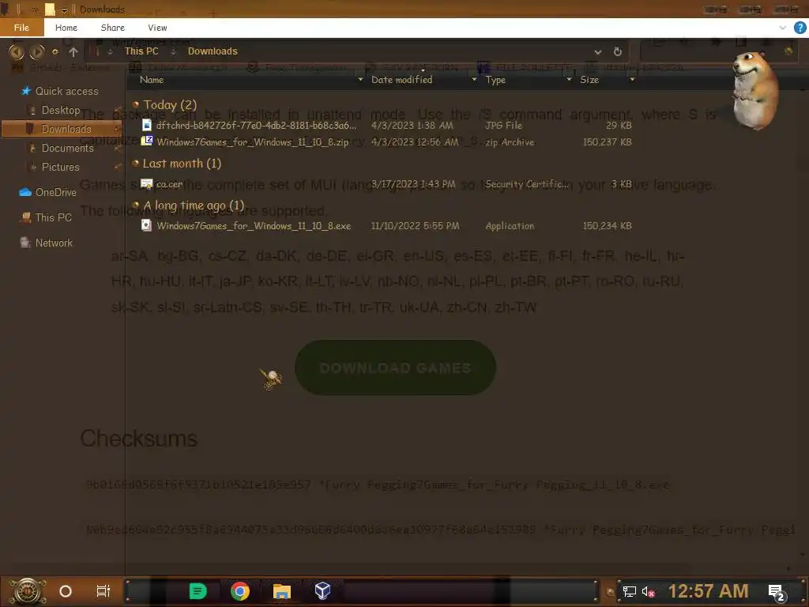
Task: Sort by Date modified column header
Action: click(x=402, y=80)
